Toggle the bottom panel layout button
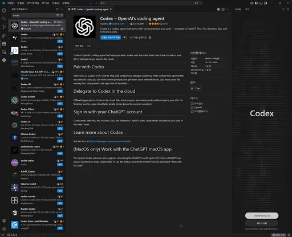 coord(261,3)
